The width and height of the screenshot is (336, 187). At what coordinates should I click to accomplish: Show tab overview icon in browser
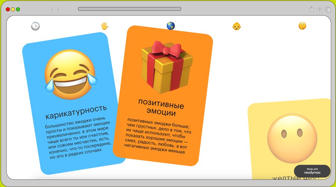328,9
